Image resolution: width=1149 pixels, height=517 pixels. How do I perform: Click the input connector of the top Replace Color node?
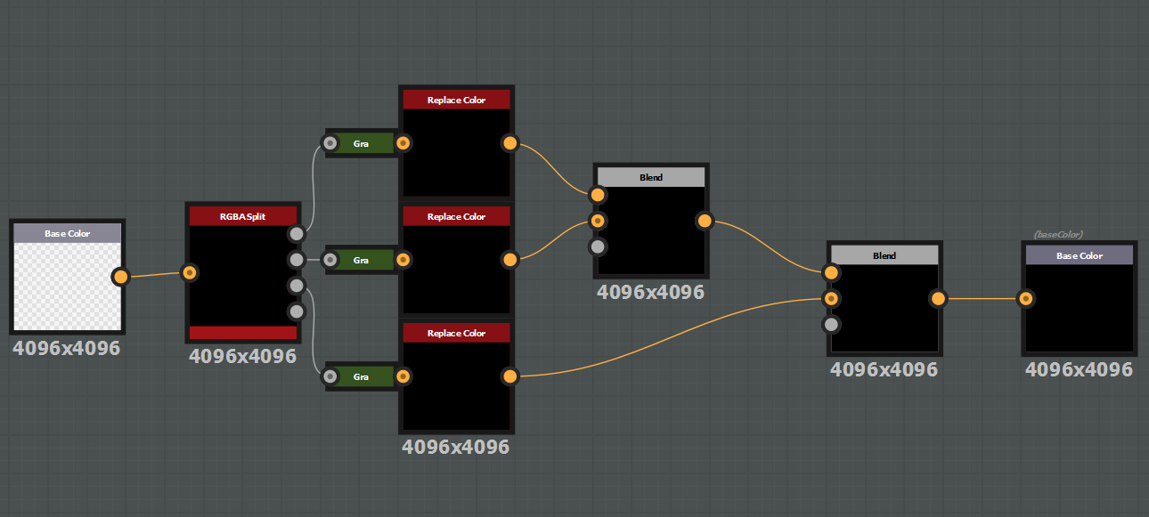click(403, 142)
